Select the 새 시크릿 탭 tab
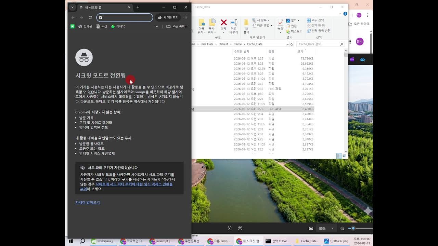The width and height of the screenshot is (438, 246). pyautogui.click(x=105, y=7)
